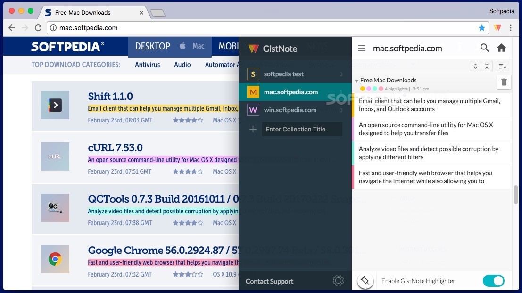Image resolution: width=522 pixels, height=293 pixels.
Task: Open the GistNote hamburger menu
Action: 362,48
